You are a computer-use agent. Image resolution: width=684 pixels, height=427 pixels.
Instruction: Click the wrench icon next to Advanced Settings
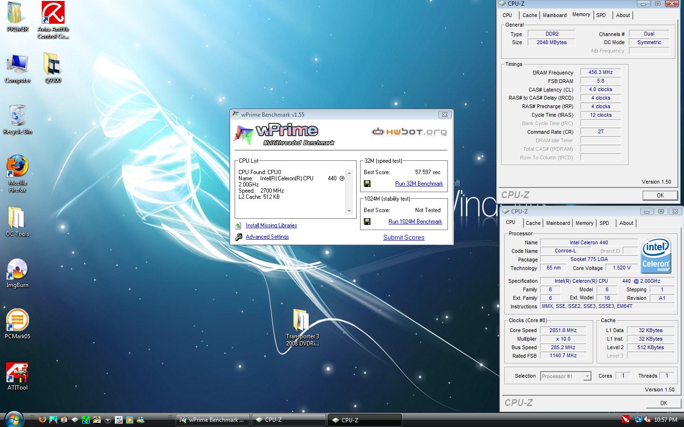pos(238,237)
